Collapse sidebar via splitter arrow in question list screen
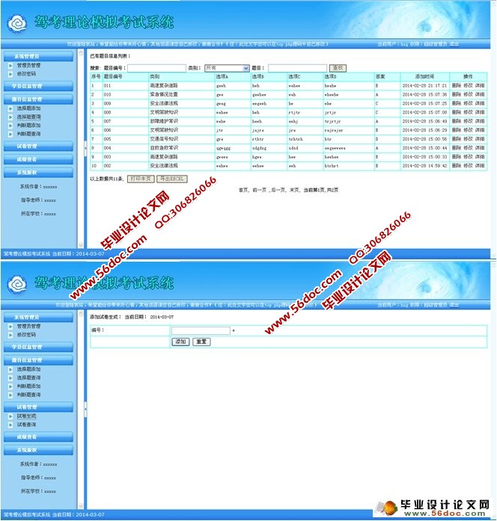Screen dimensions: 497x521 85,147
